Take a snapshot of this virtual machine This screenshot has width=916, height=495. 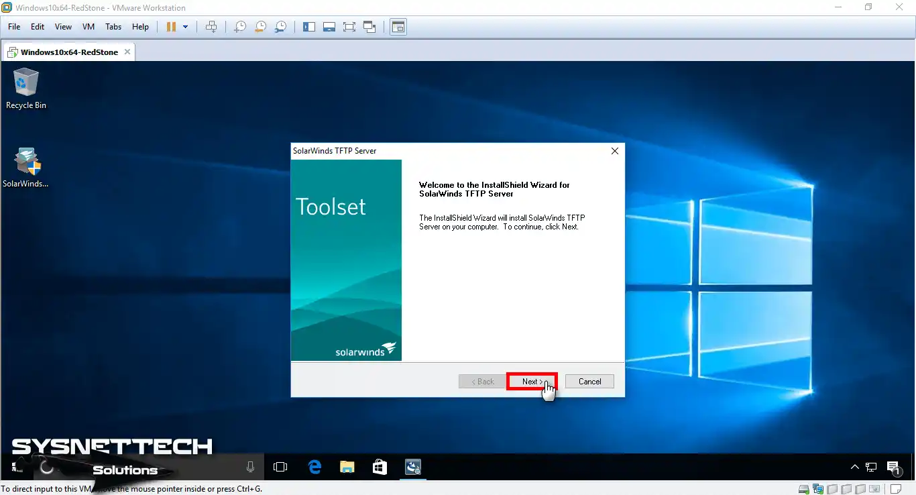click(239, 27)
